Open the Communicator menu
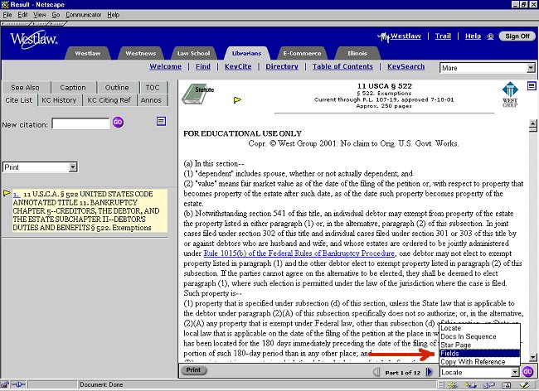539x391 pixels. [x=84, y=15]
